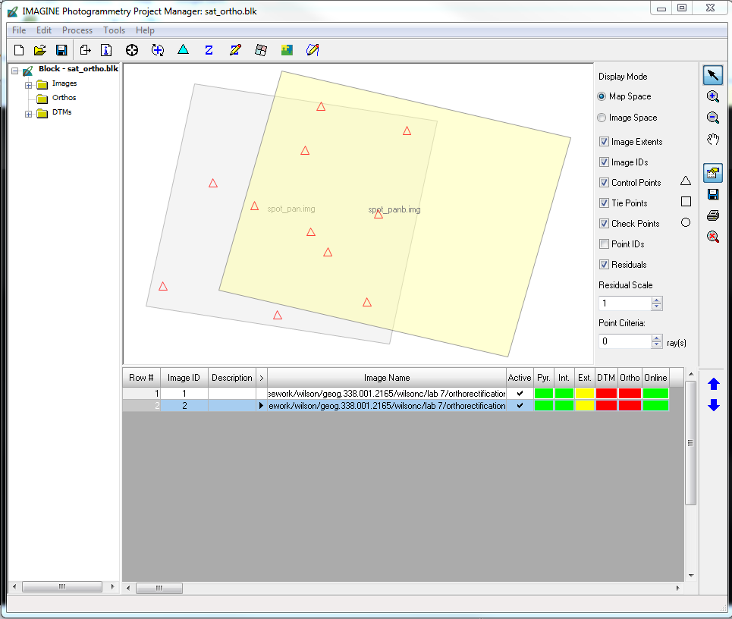Move the selected image row down
The height and width of the screenshot is (619, 732).
(714, 405)
